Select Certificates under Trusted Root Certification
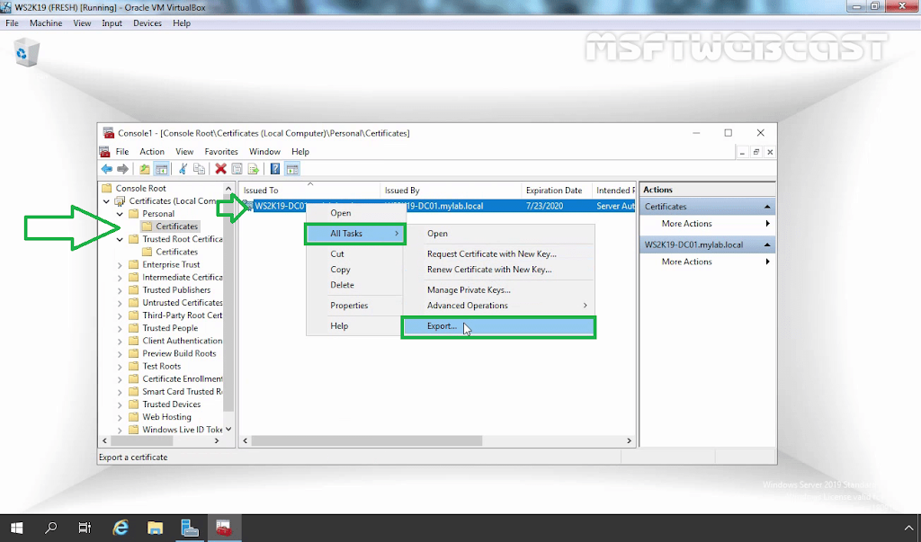 point(176,252)
